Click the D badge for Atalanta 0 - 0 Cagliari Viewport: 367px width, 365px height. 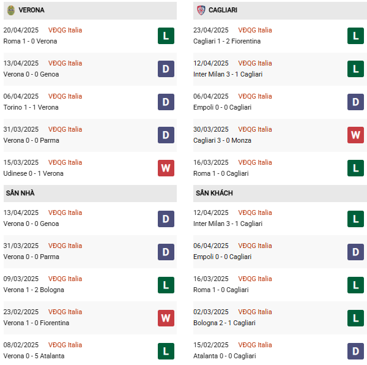point(356,350)
